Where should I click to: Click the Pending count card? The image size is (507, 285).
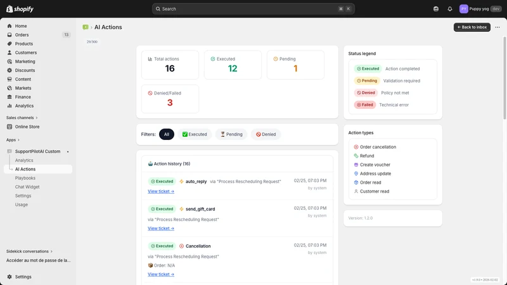point(295,65)
